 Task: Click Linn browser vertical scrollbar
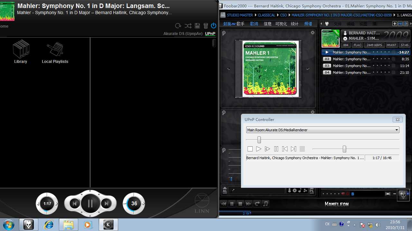point(214,43)
